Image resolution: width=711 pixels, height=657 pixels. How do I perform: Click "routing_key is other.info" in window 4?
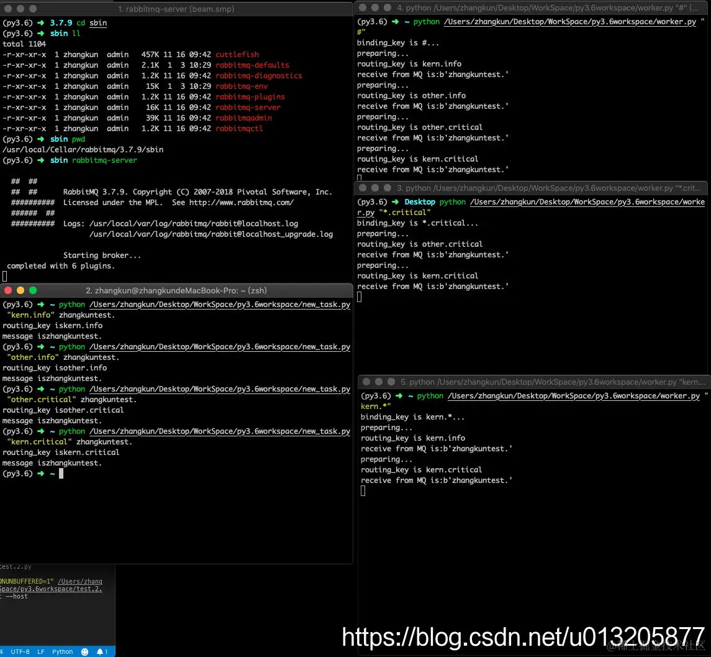pos(411,96)
